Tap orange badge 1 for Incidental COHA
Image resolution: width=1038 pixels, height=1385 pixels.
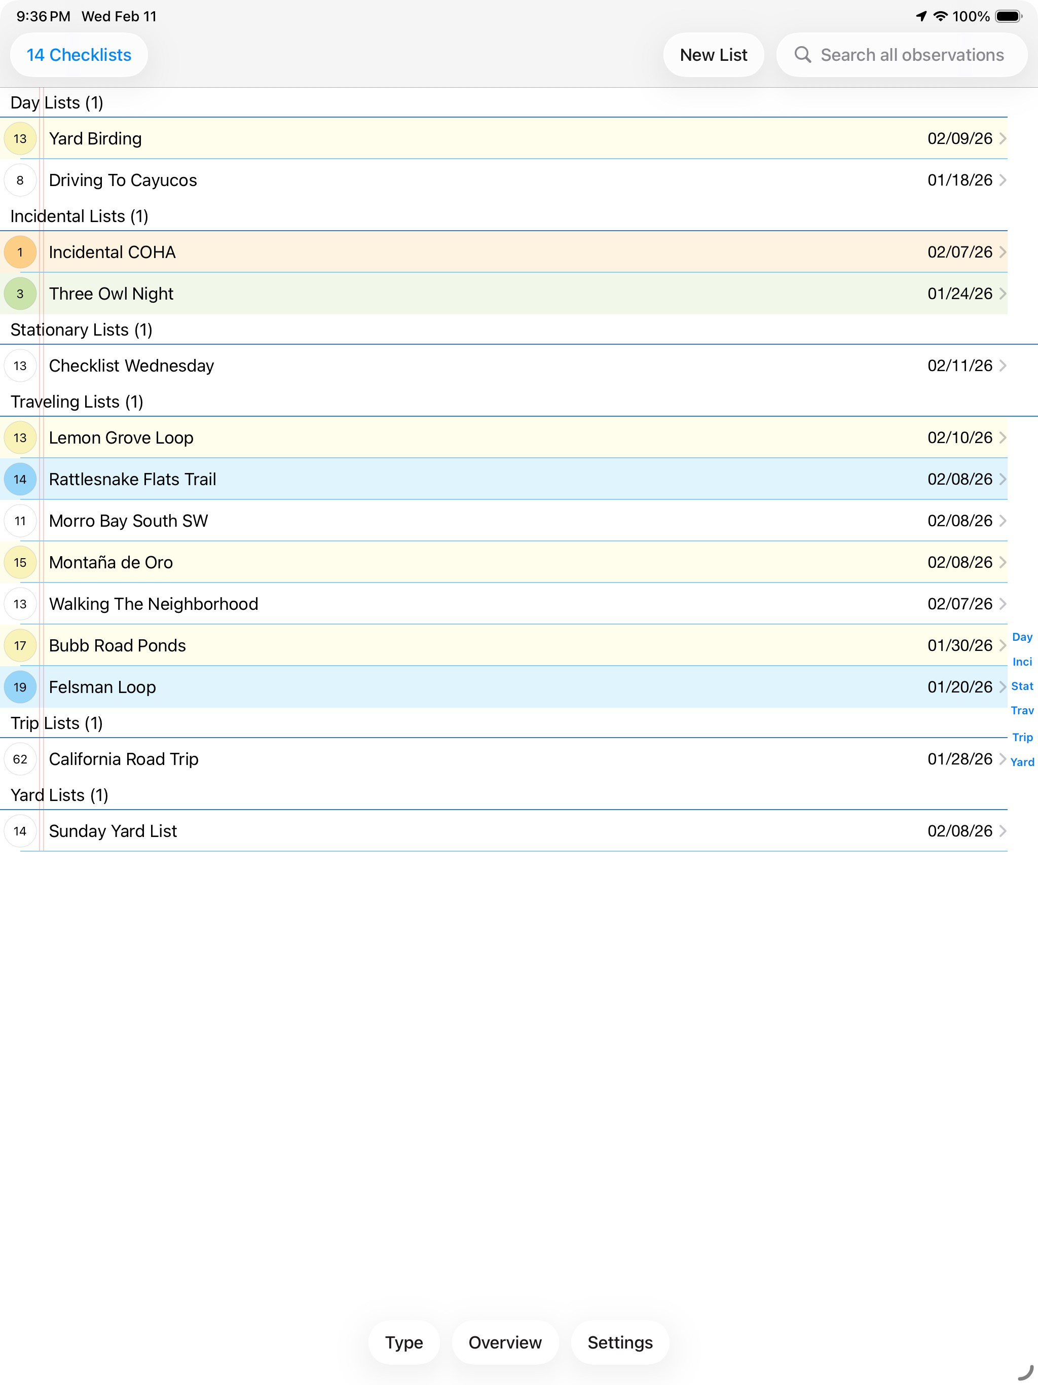[x=20, y=252]
